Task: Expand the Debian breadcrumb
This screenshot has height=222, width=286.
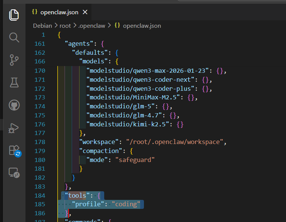Action: point(42,25)
